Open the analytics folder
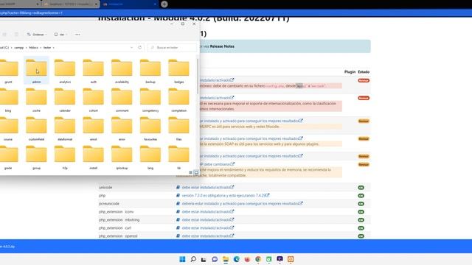 point(65,71)
